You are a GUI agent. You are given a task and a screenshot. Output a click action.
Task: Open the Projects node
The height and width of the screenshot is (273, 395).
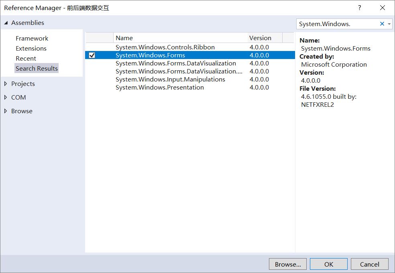tap(23, 84)
